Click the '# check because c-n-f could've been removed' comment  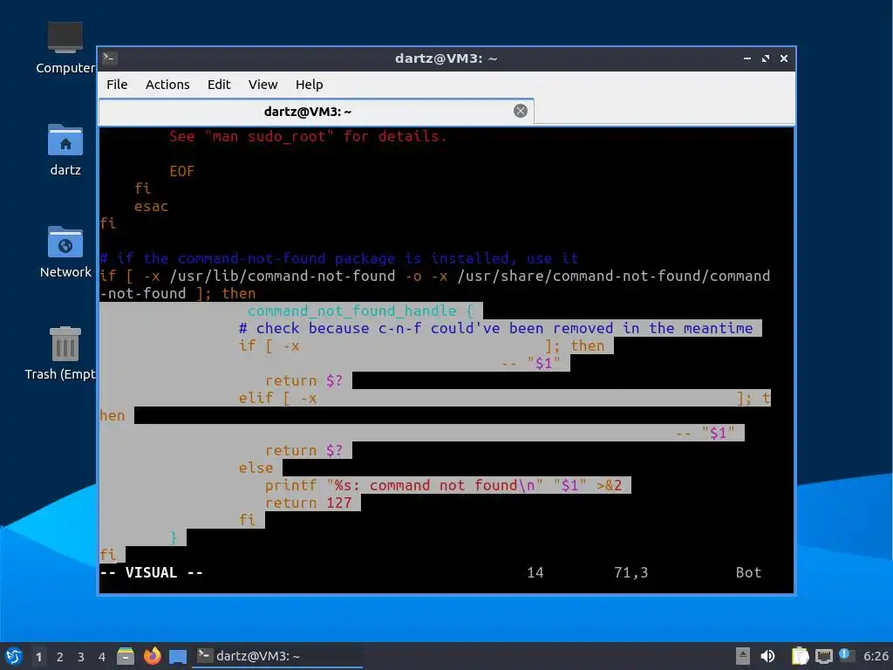pyautogui.click(x=495, y=328)
